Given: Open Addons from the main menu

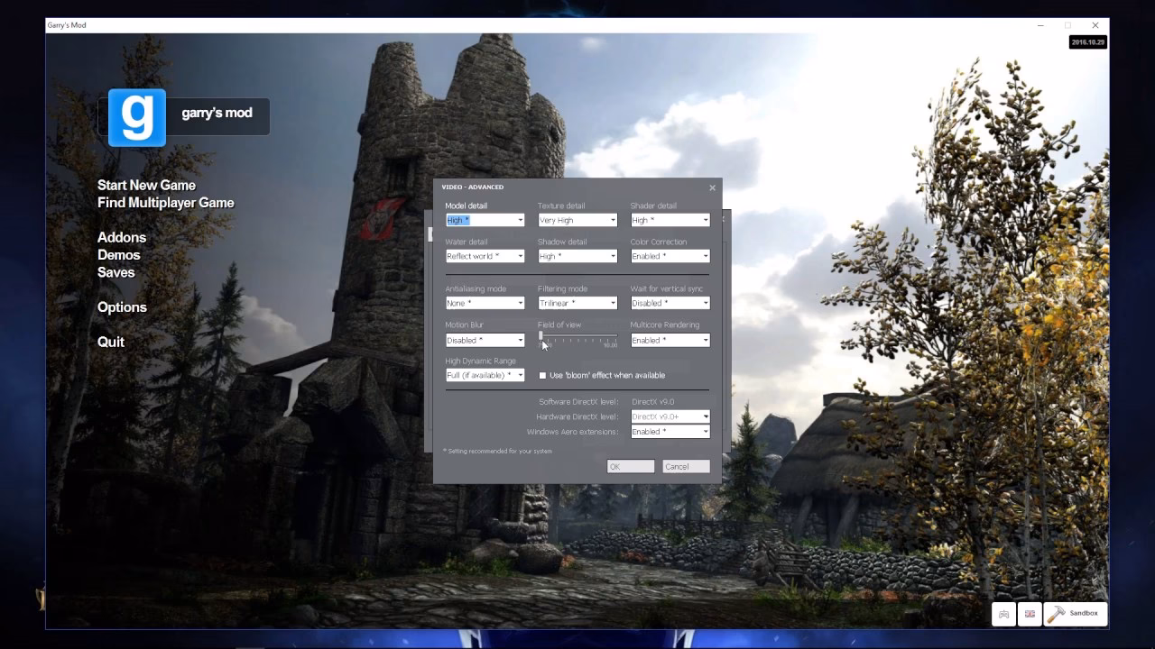Looking at the screenshot, I should pos(122,237).
